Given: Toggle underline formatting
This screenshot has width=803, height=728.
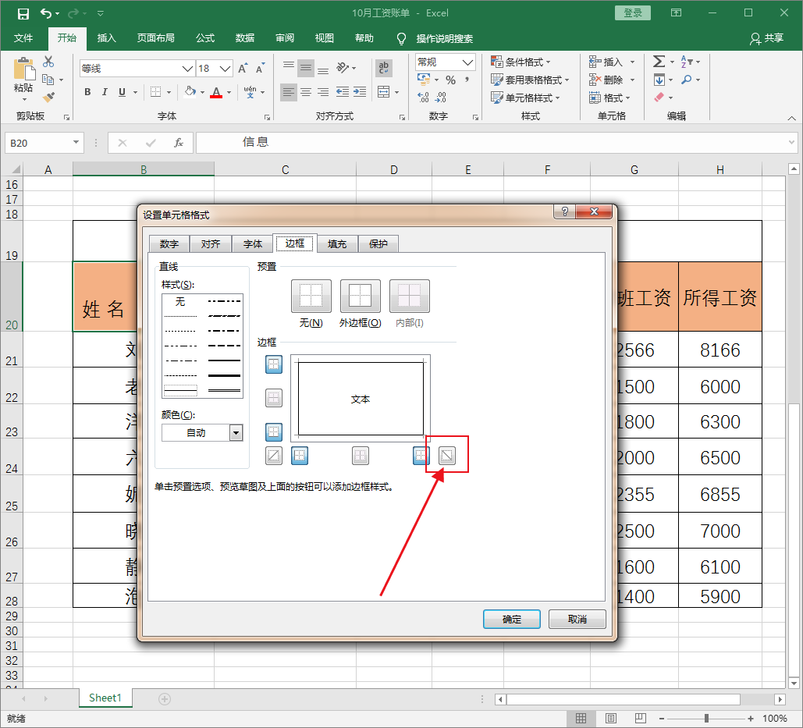Looking at the screenshot, I should click(123, 91).
